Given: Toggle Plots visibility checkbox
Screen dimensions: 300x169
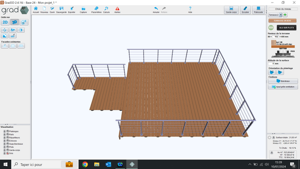Looking at the screenshot, I should [x=8, y=147].
